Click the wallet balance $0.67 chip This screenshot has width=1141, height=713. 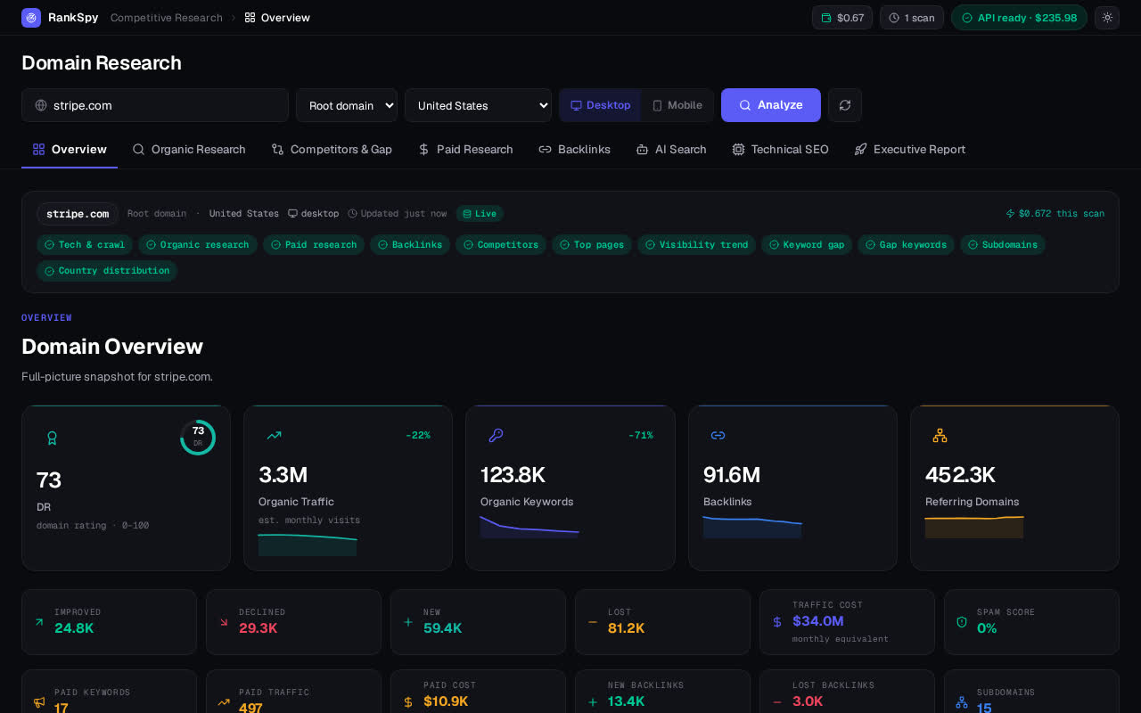(842, 18)
